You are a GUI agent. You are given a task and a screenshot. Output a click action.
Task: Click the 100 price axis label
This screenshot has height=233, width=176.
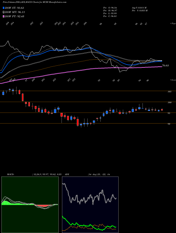pos(169,102)
